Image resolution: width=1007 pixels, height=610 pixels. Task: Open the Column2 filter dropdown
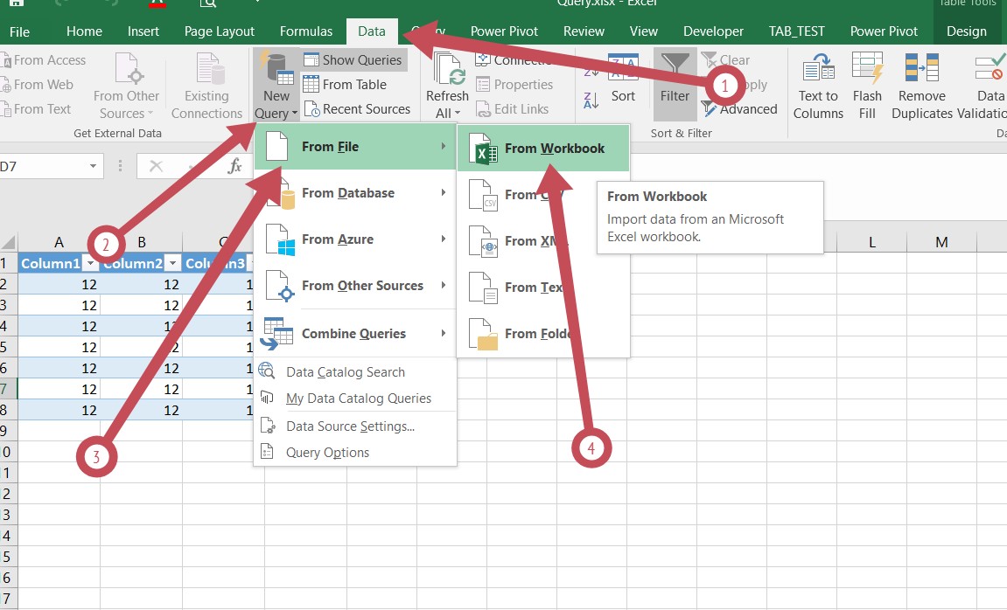[x=172, y=264]
